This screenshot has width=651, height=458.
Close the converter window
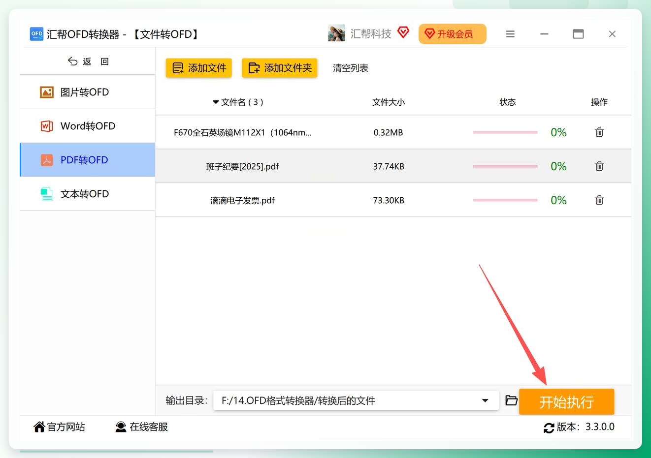(612, 34)
